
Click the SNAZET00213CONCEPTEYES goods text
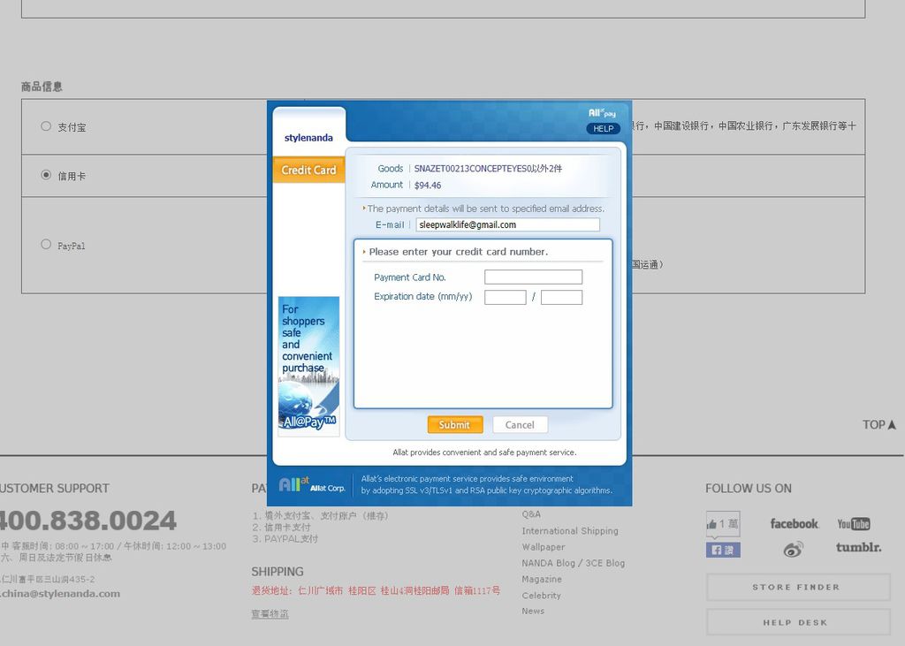[488, 169]
